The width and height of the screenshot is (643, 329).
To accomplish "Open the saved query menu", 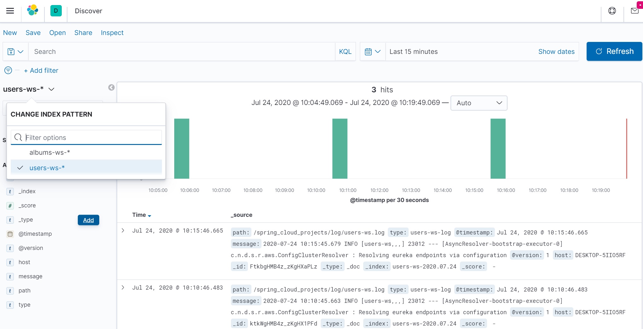I will 15,52.
